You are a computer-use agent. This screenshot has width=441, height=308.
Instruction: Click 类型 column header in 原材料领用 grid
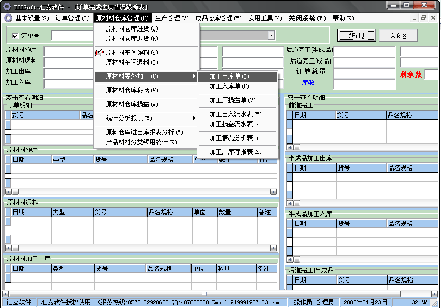point(73,160)
